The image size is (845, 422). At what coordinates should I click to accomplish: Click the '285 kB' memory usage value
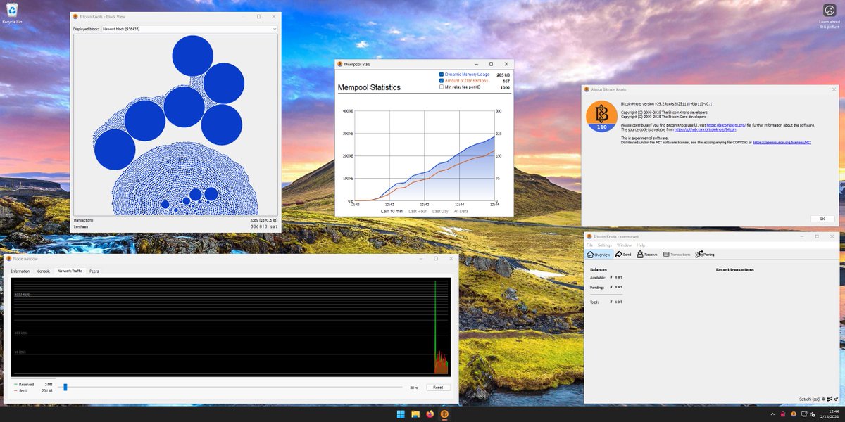click(x=503, y=75)
